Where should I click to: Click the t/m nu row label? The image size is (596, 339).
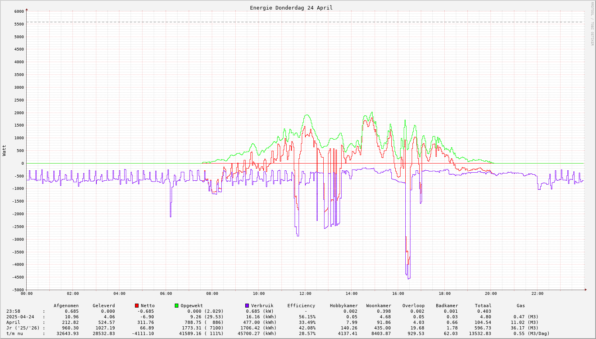tap(14, 333)
